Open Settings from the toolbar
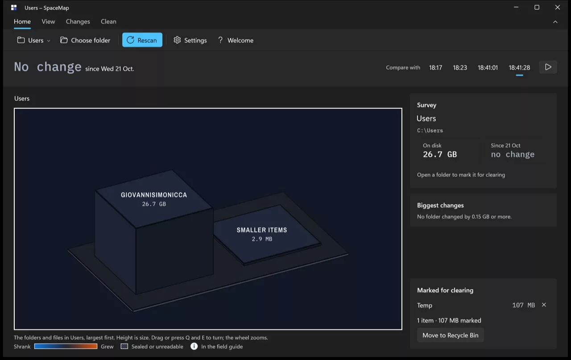The image size is (571, 360). [190, 40]
